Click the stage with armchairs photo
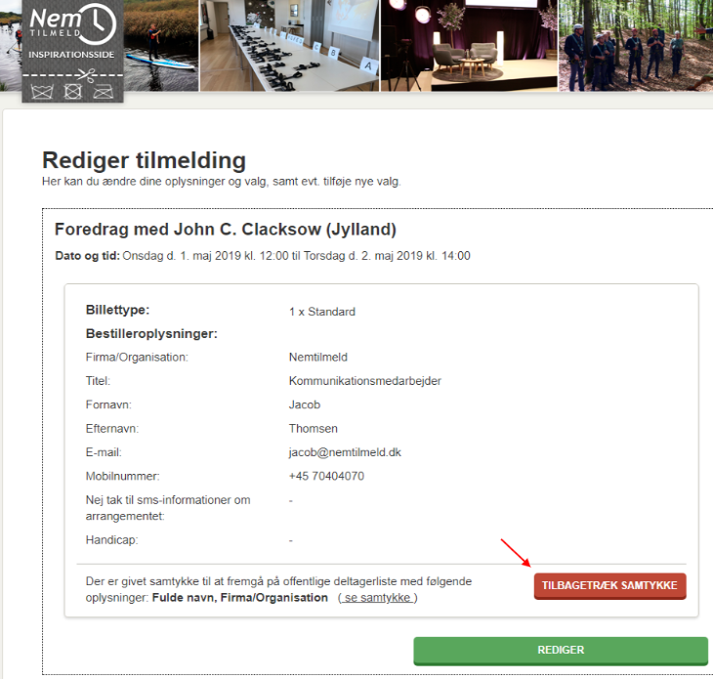The width and height of the screenshot is (713, 679). coord(469,46)
